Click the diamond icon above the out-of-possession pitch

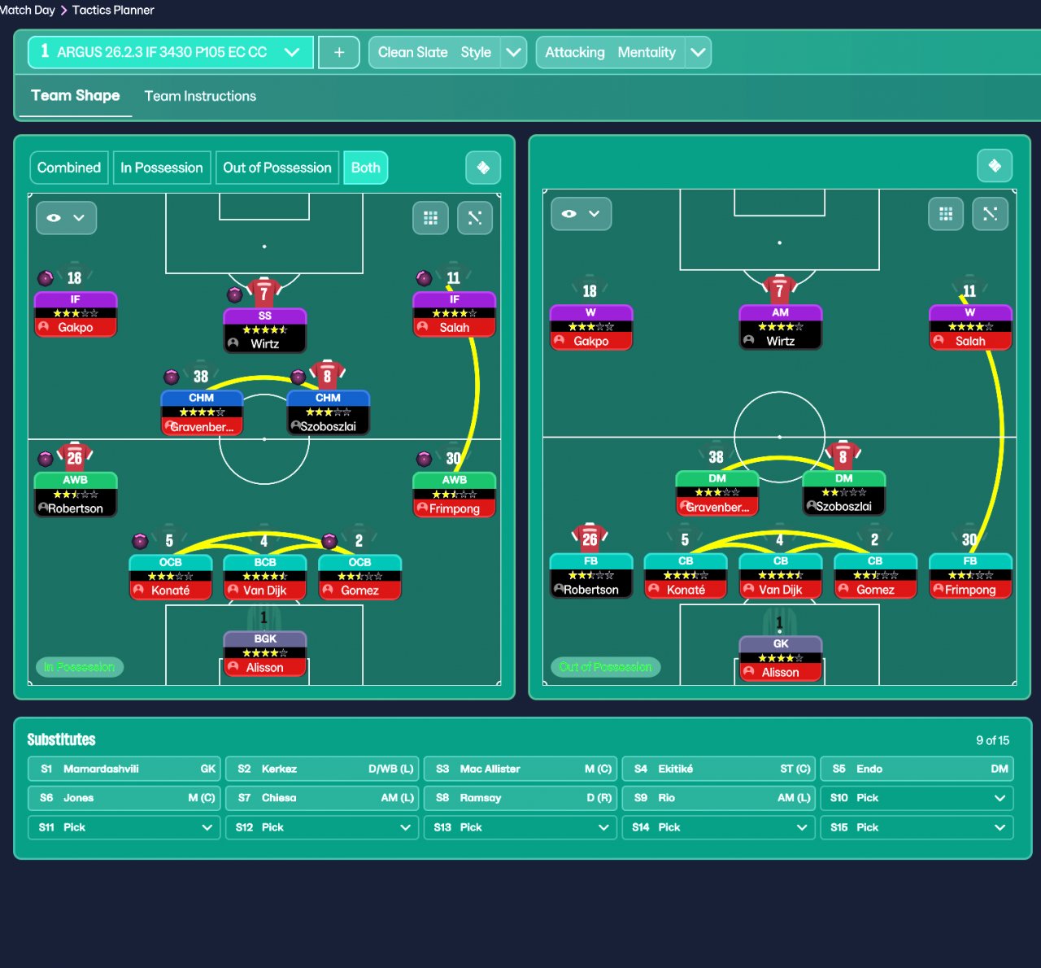tap(995, 166)
